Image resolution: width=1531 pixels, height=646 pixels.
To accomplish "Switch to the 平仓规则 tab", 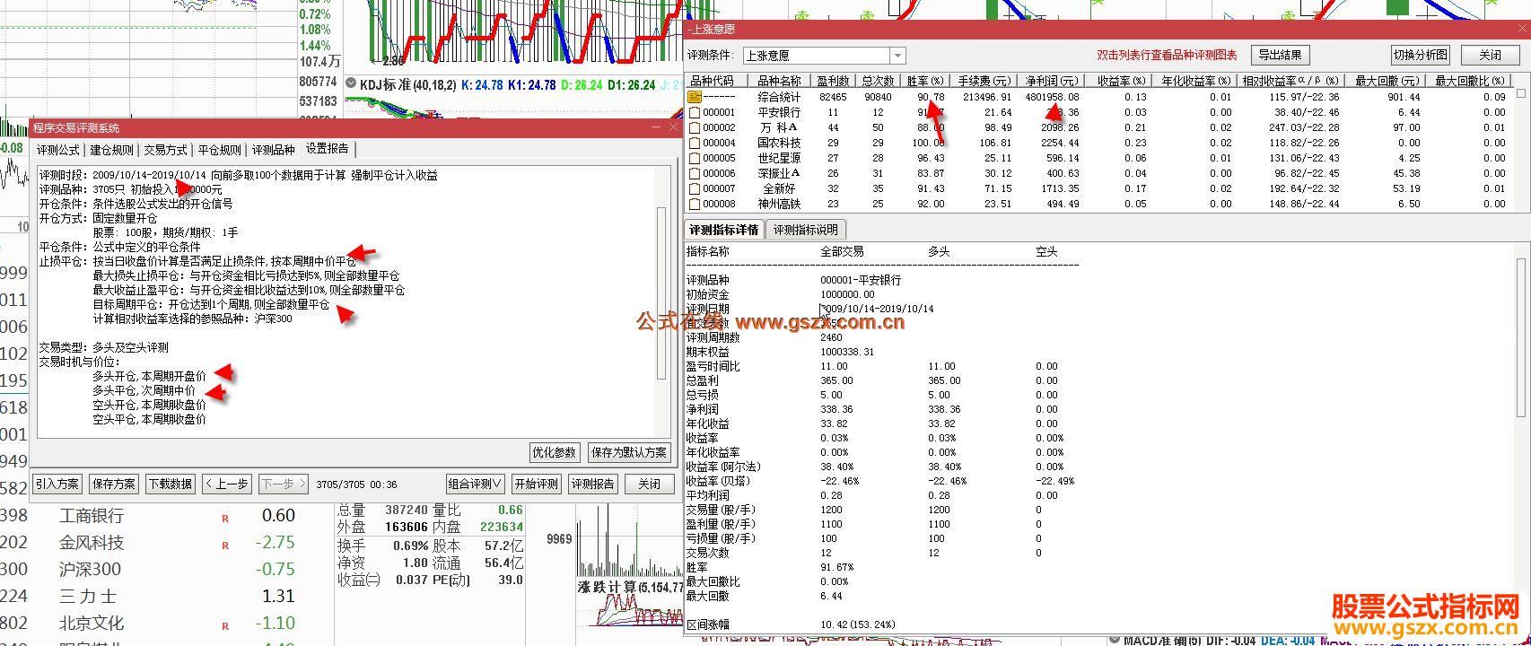I will pos(220,150).
